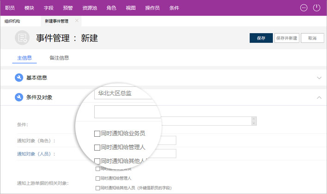Click the 保存 button

point(261,38)
